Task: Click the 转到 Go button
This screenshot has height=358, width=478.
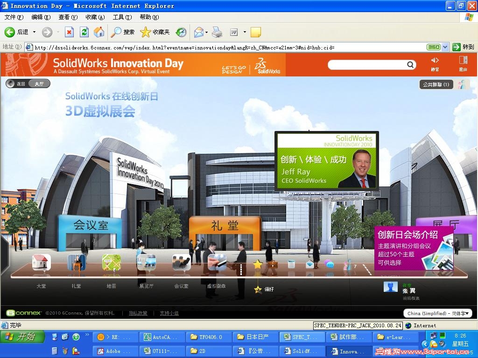Action: (x=464, y=47)
